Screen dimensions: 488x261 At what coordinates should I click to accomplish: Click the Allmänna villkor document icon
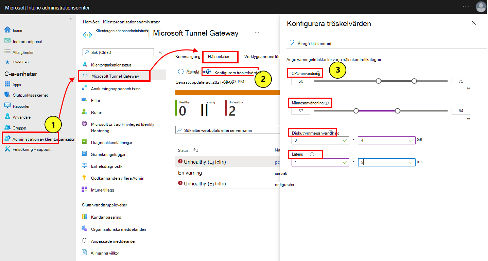point(85,253)
